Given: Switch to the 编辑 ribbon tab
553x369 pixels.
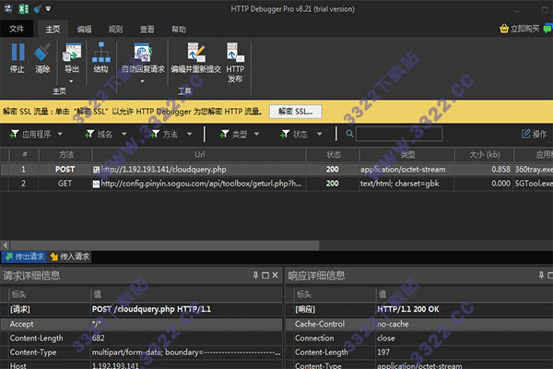Looking at the screenshot, I should [84, 30].
